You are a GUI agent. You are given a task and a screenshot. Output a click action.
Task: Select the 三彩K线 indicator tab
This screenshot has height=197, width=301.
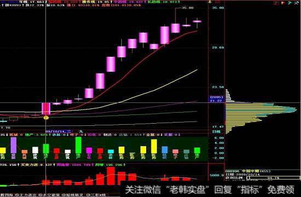[x=96, y=195]
